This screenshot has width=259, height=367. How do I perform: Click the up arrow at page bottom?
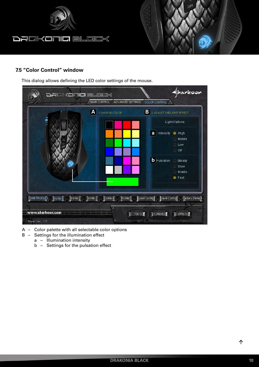[241, 342]
